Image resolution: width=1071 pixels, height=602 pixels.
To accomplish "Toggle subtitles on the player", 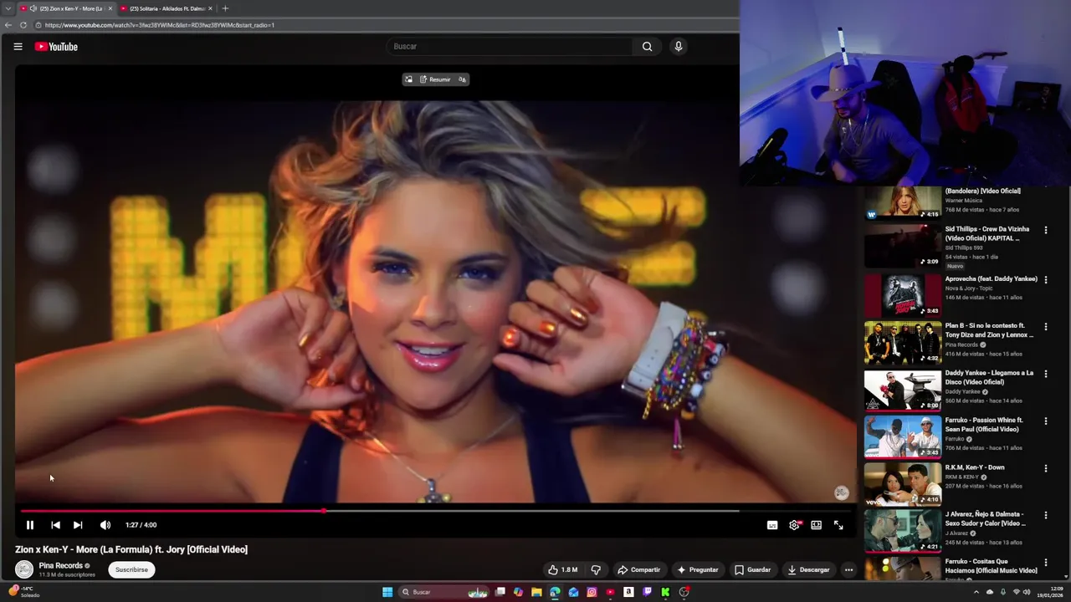I will (772, 525).
